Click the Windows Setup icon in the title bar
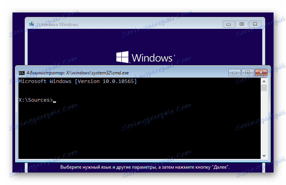This screenshot has height=185, width=286. [x=32, y=24]
